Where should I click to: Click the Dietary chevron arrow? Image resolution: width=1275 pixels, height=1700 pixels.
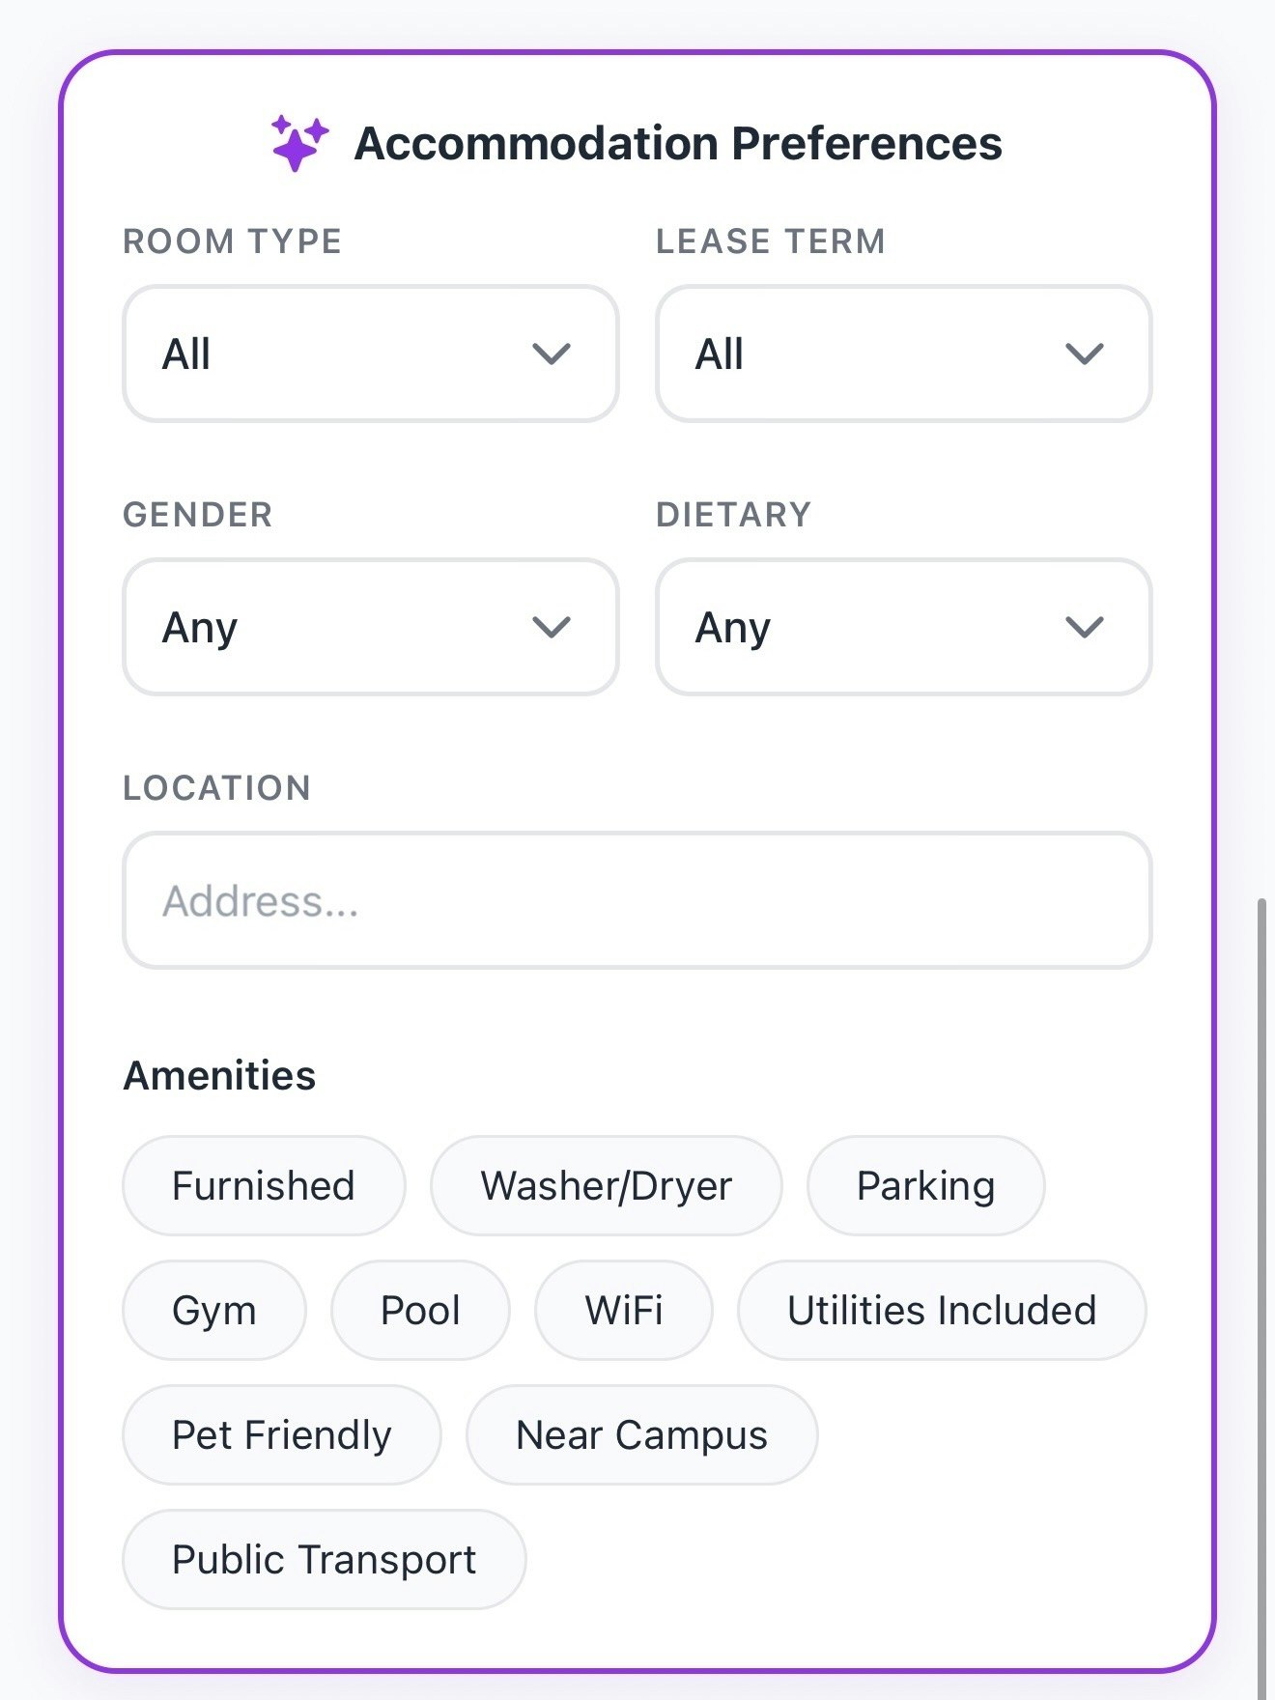[1084, 627]
